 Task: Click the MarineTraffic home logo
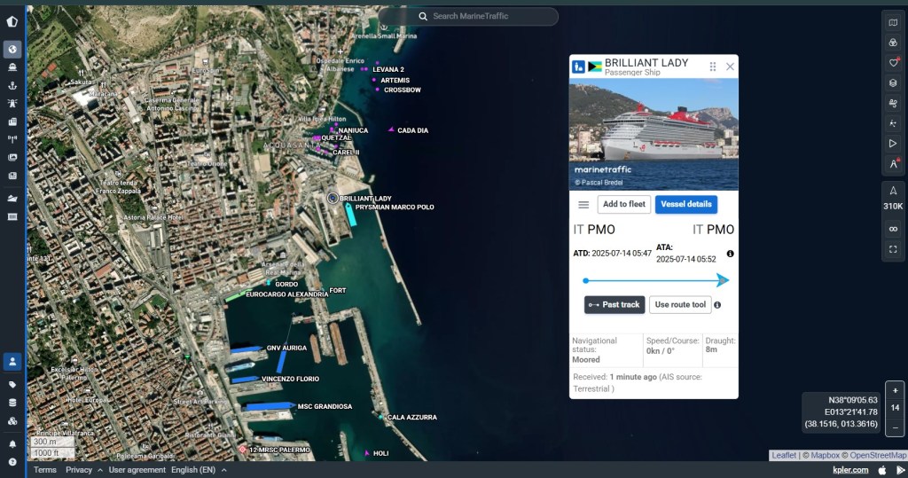point(12,22)
